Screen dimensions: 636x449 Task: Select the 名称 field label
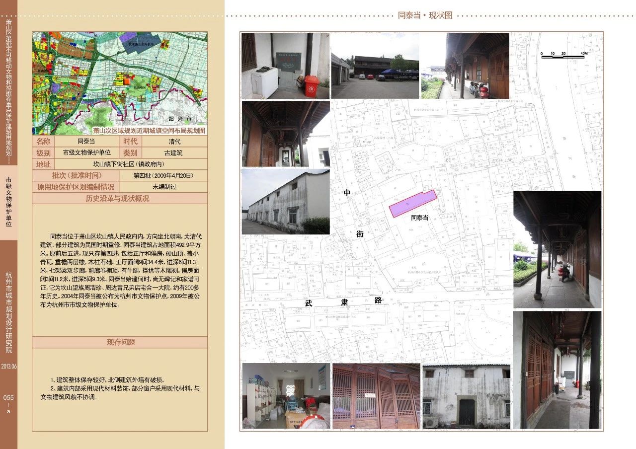click(x=43, y=141)
